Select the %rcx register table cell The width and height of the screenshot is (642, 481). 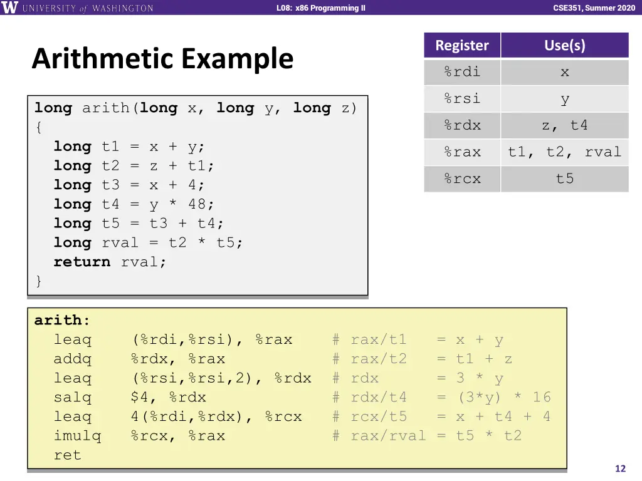click(462, 178)
